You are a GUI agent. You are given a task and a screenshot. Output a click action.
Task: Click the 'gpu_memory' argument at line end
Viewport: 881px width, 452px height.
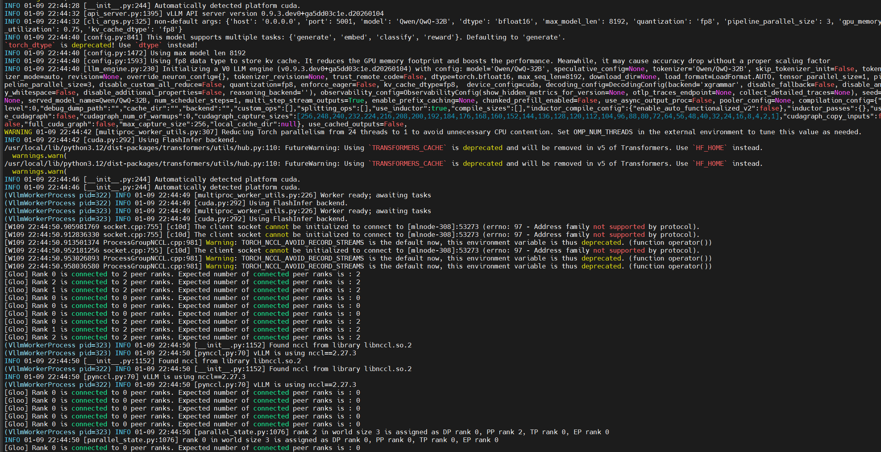860,21
